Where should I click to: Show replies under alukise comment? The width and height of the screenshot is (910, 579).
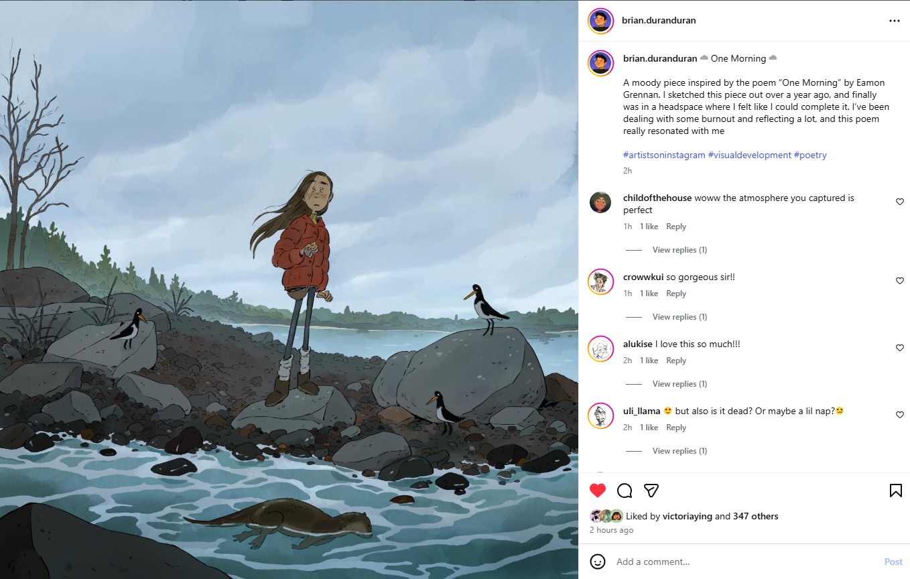coord(679,384)
